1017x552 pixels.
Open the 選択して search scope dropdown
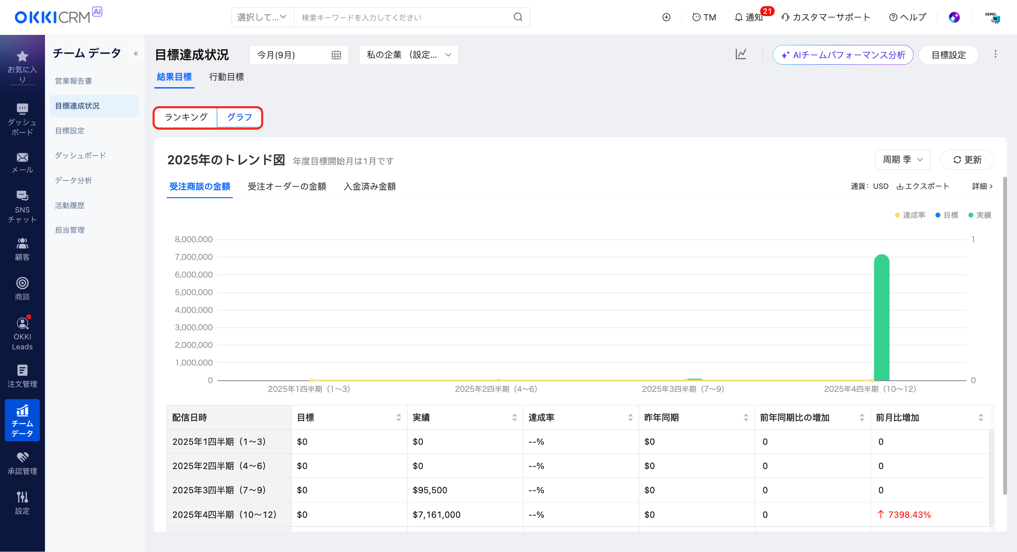tap(262, 17)
